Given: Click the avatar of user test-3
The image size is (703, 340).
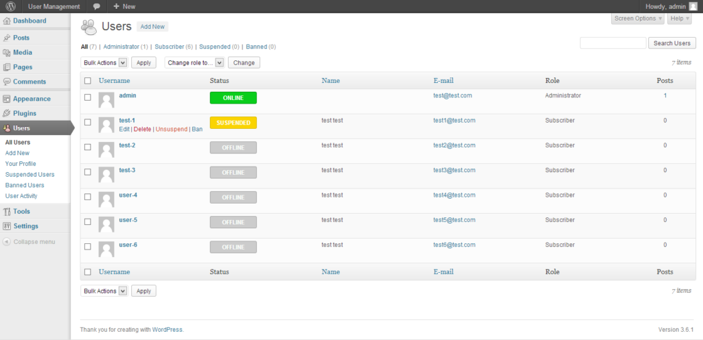Looking at the screenshot, I should [x=106, y=175].
